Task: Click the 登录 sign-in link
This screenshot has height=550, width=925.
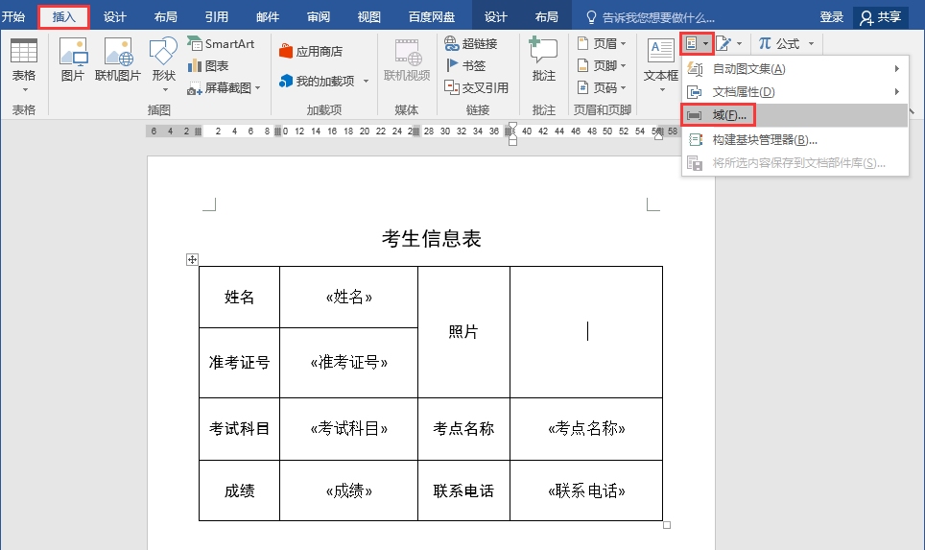Action: click(832, 17)
